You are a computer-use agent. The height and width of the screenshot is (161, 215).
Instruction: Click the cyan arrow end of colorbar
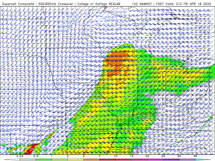[203, 160]
